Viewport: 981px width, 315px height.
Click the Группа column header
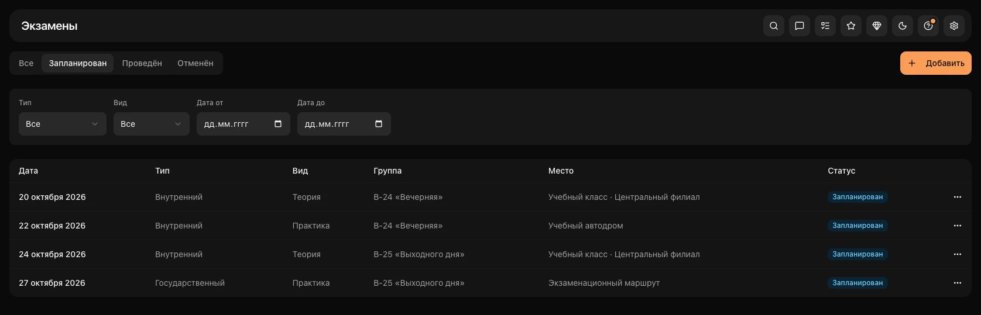coord(387,171)
